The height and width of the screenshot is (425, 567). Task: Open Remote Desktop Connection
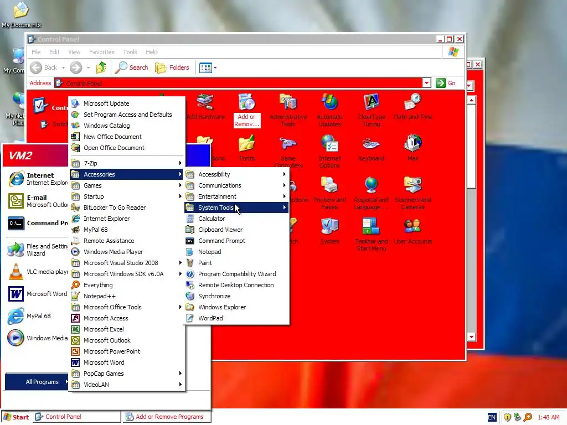(x=237, y=285)
